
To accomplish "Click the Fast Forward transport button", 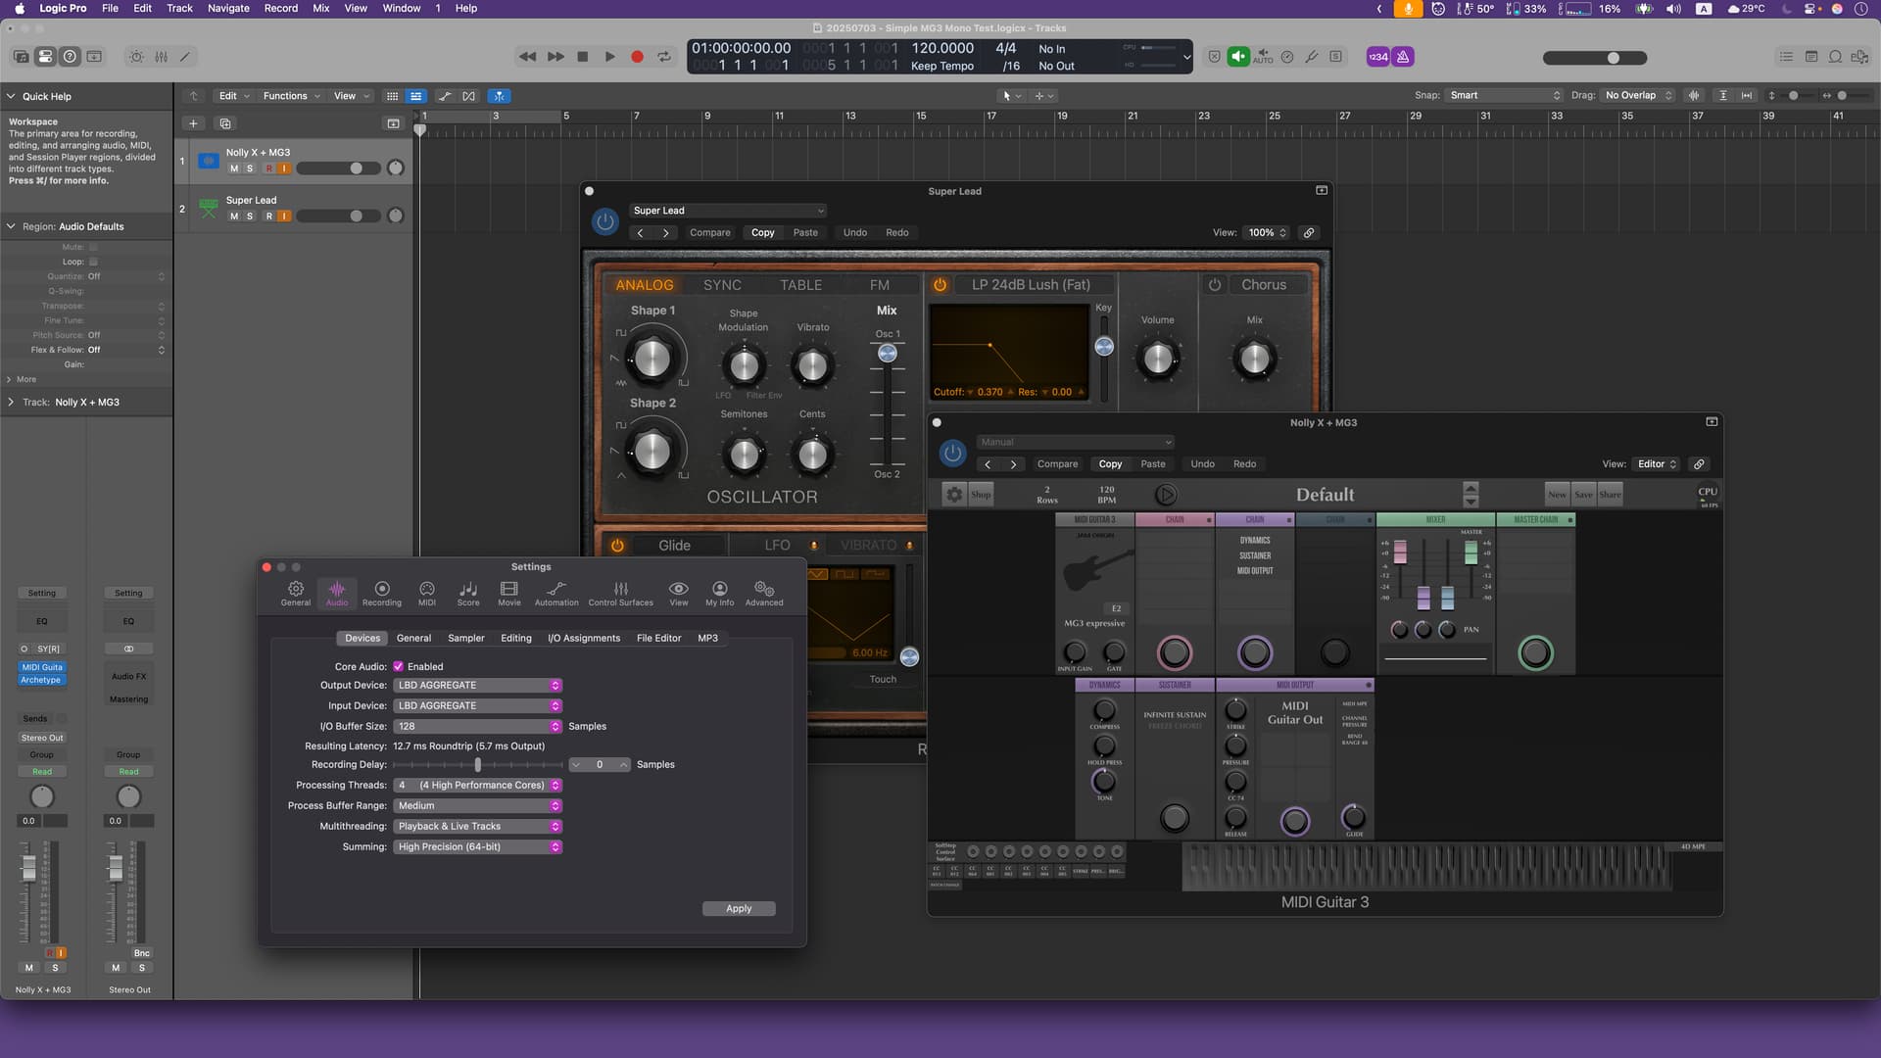I will 555,57.
